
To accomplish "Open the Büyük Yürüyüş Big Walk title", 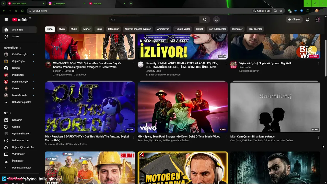I will point(265,63).
